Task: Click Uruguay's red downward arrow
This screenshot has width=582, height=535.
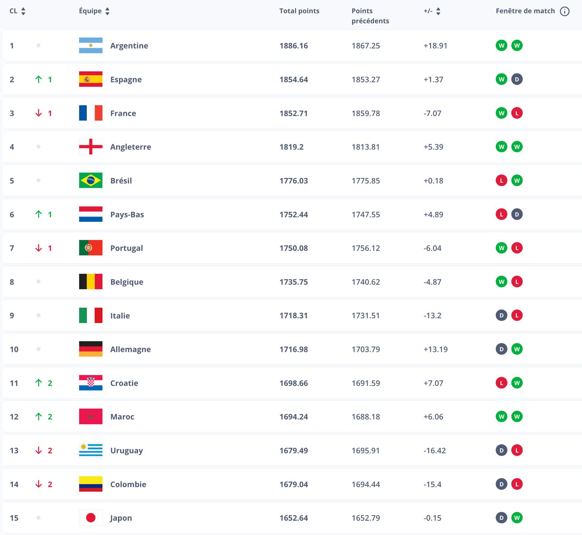Action: click(x=39, y=450)
